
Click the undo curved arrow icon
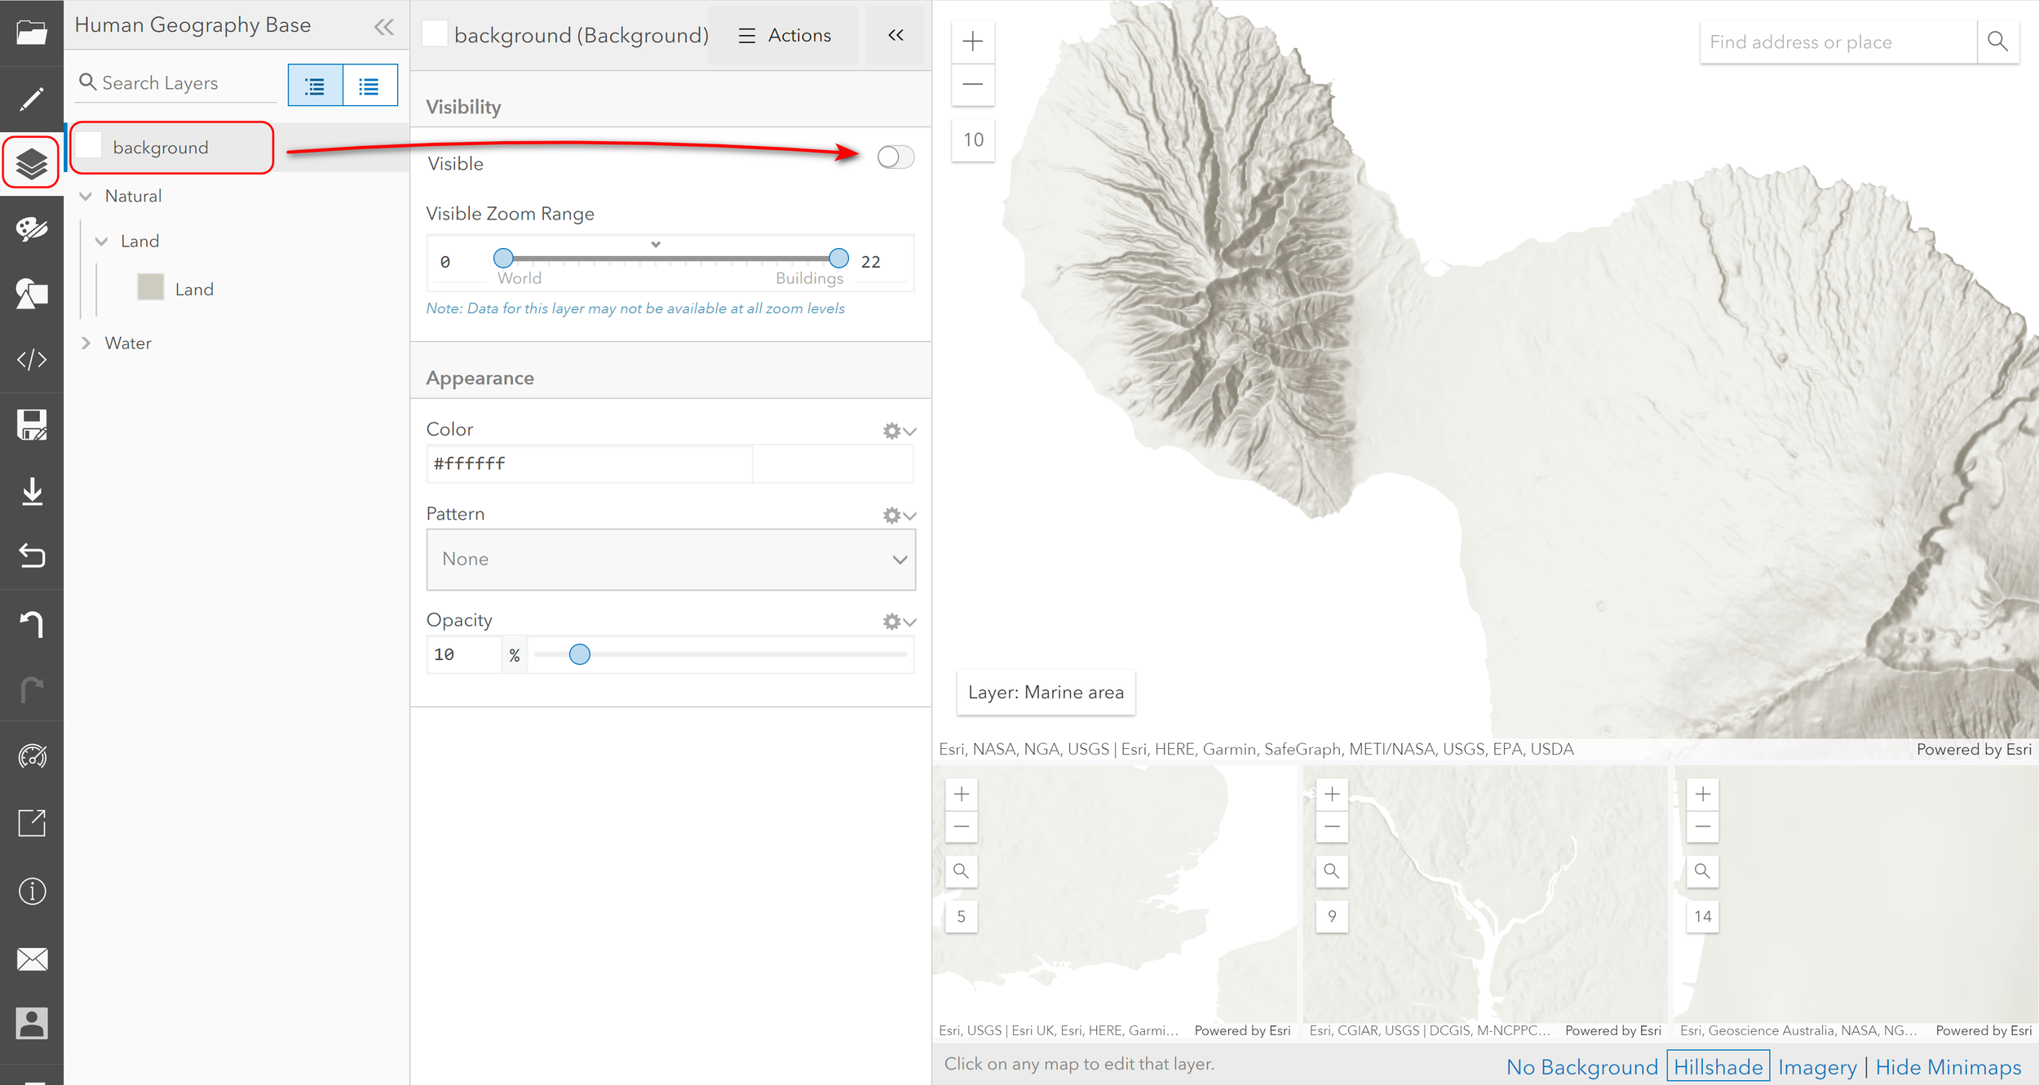32,623
